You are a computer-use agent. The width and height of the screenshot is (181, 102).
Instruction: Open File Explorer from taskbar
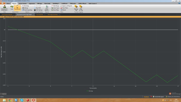tap(4, 100)
